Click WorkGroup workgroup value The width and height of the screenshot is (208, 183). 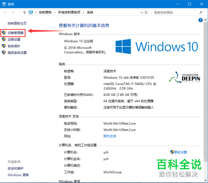(x=112, y=172)
